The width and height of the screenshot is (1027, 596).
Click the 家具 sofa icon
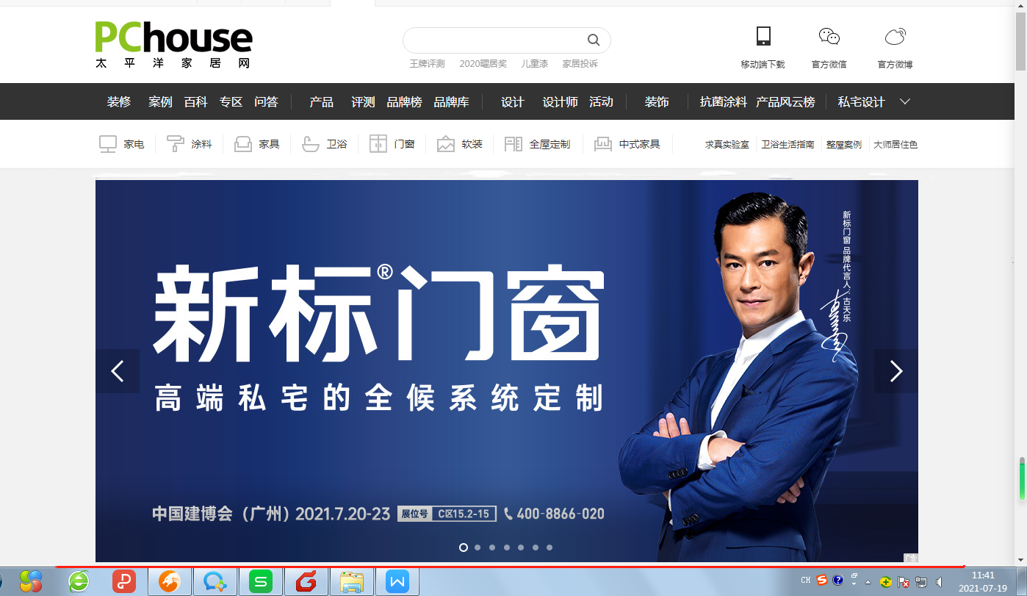243,144
